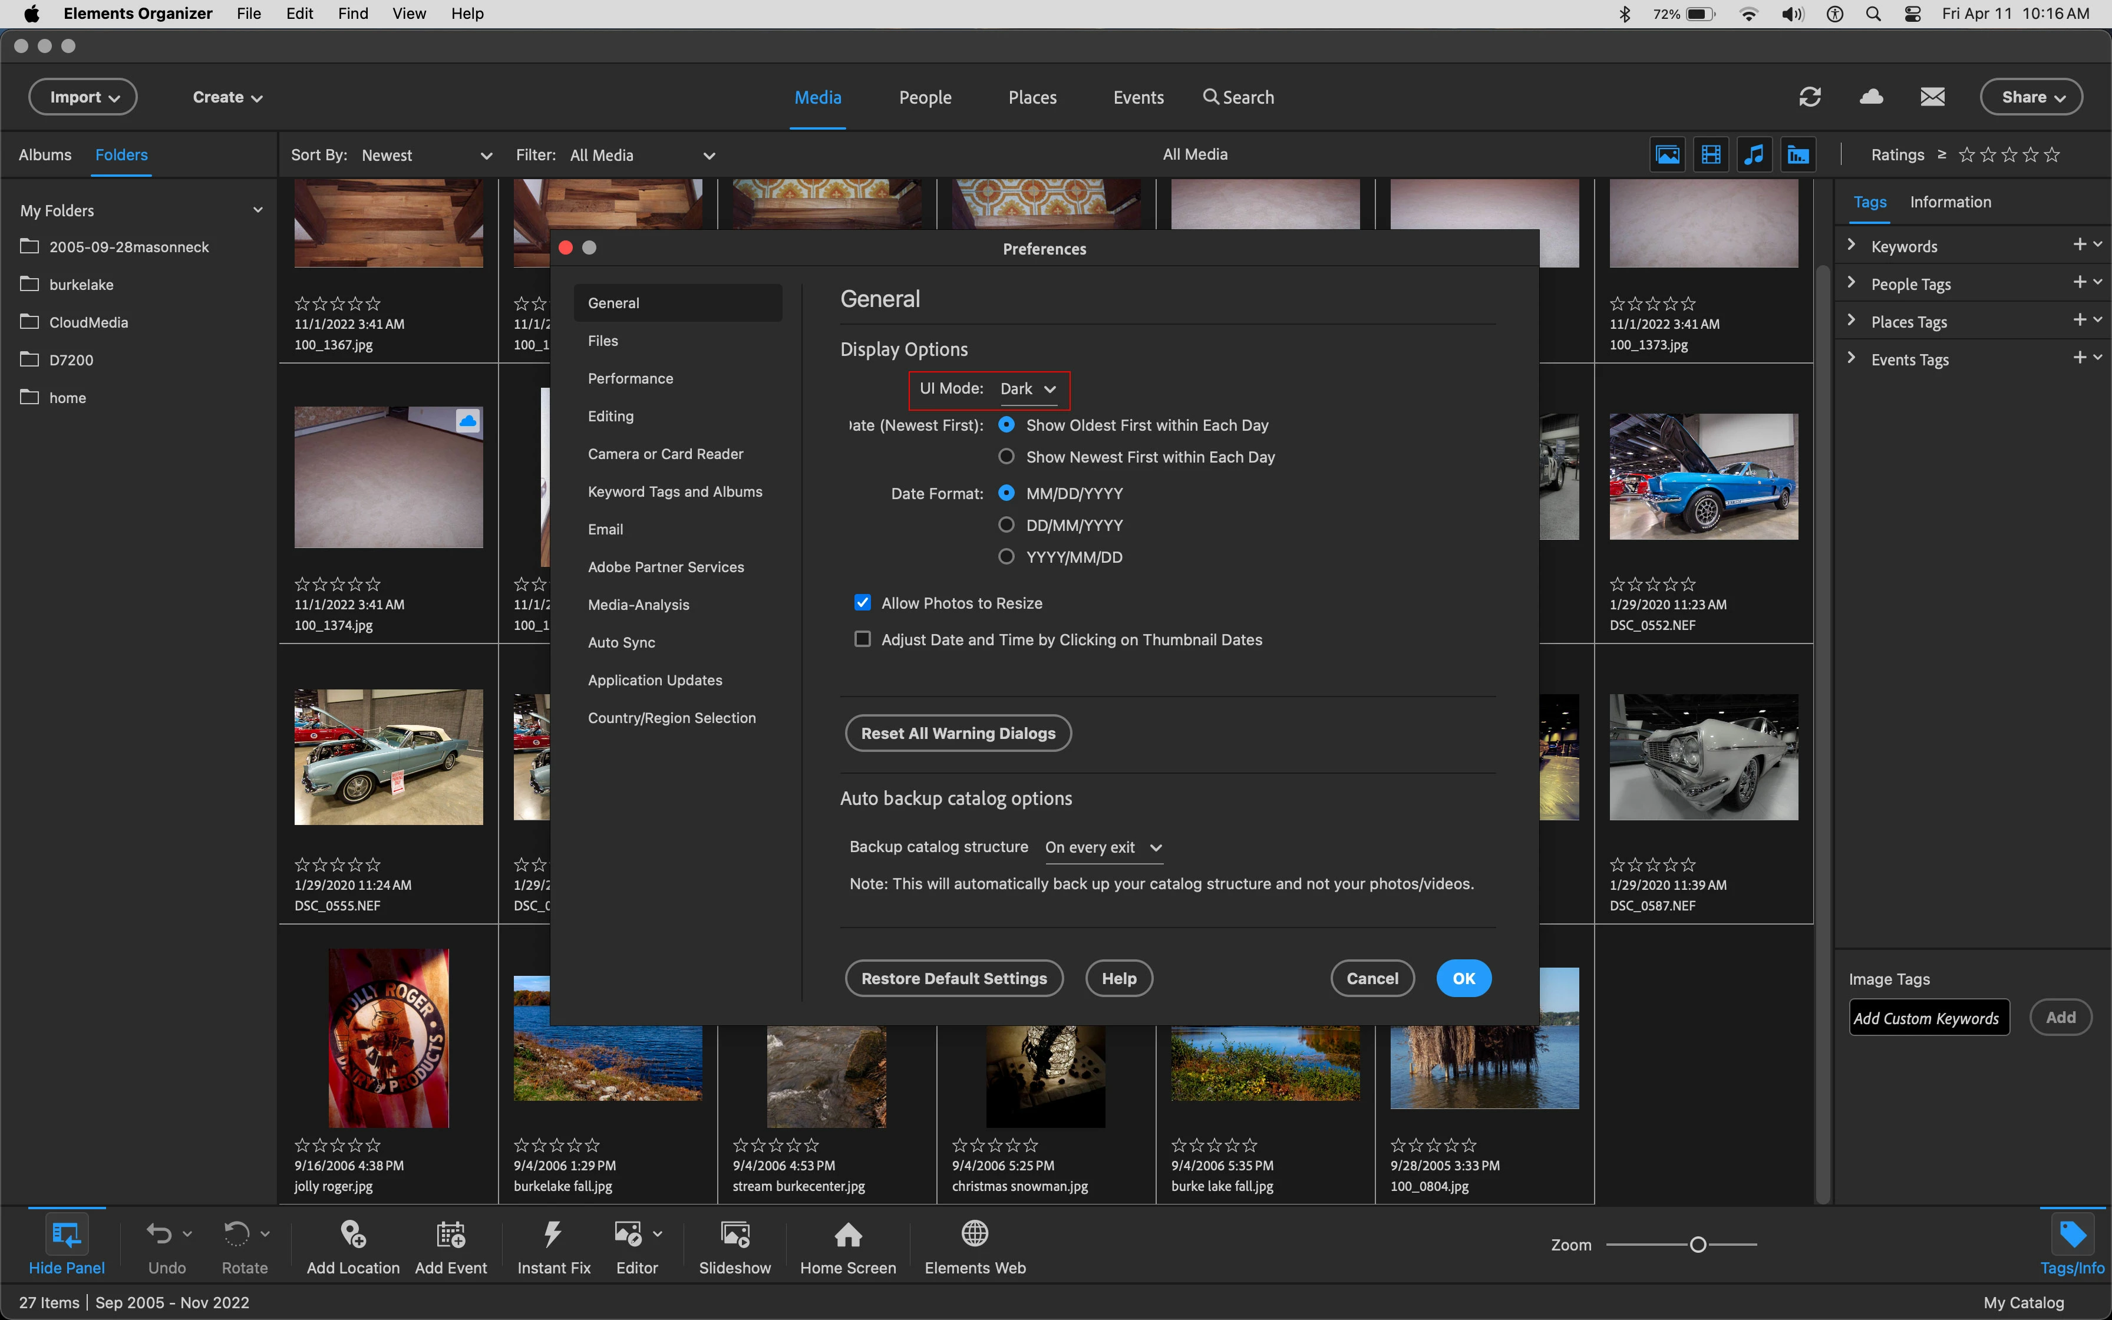
Task: Click the sync refresh icon
Action: point(1810,97)
